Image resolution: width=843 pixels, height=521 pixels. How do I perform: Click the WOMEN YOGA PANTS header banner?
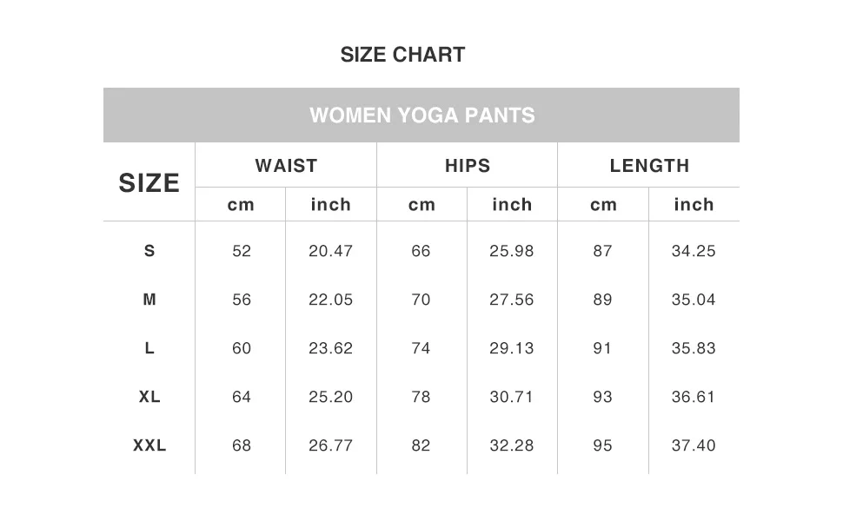point(421,115)
